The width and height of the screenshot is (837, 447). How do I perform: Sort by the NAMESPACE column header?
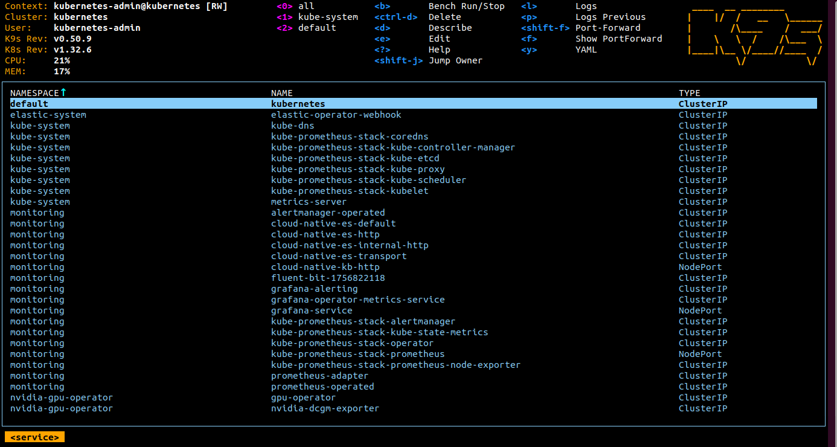34,93
